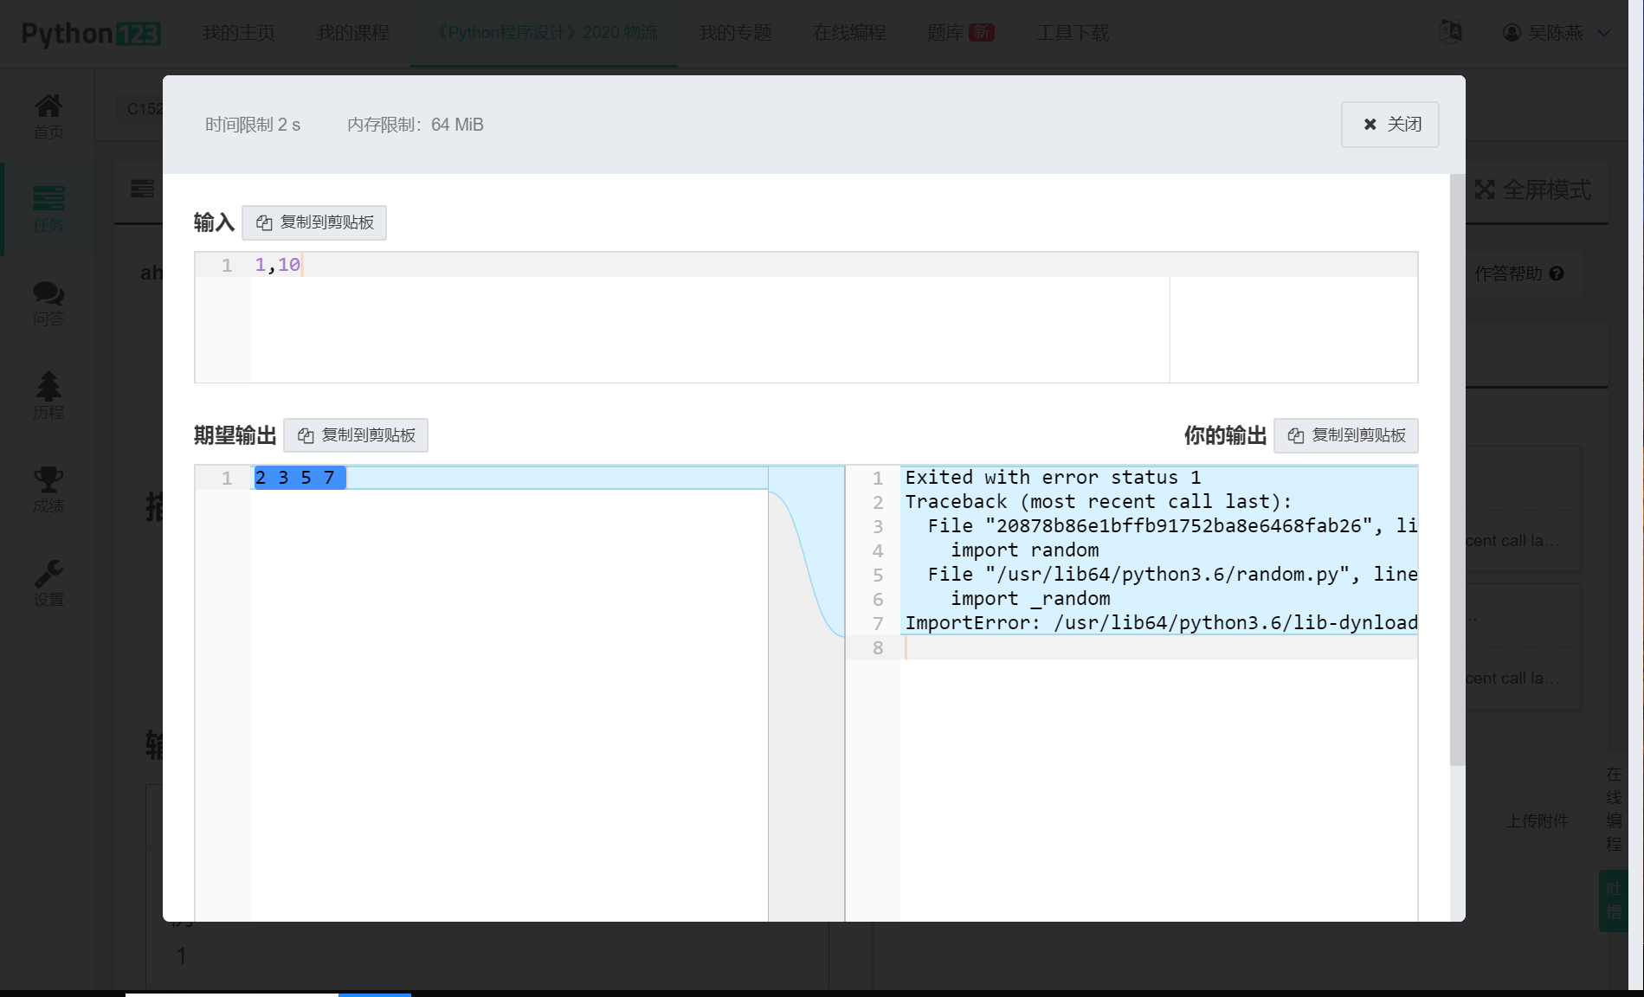Open the Settings wrench icon in sidebar
1644x997 pixels.
tap(48, 583)
